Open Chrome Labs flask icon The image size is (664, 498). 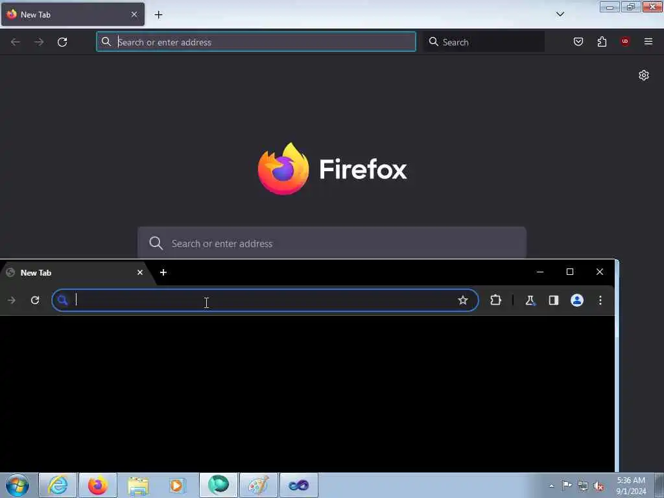tap(530, 300)
